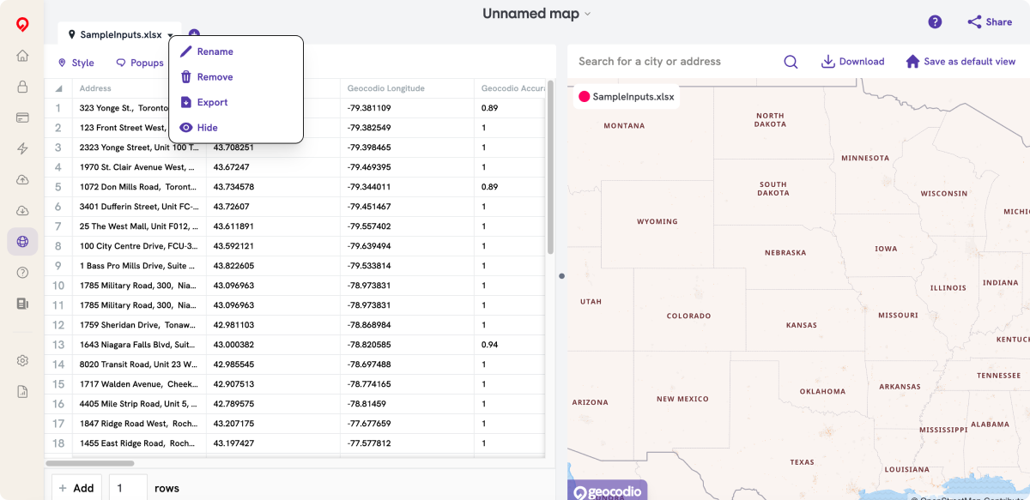Image resolution: width=1030 pixels, height=500 pixels.
Task: Click the SampleInputs.xlsx legend color dot
Action: (585, 97)
